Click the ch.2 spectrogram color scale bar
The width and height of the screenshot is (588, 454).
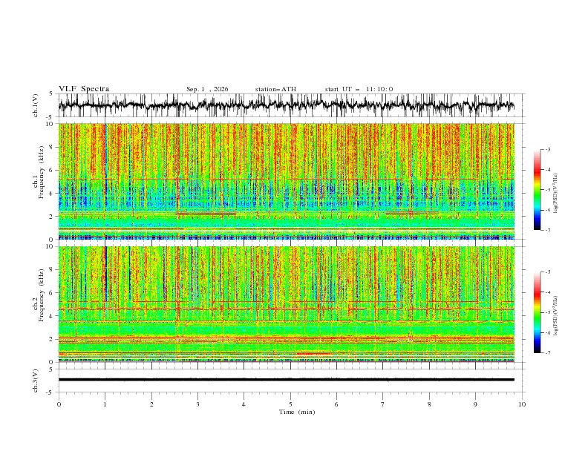click(537, 312)
